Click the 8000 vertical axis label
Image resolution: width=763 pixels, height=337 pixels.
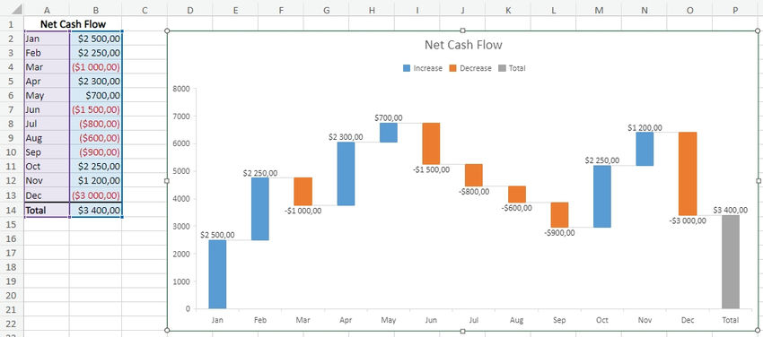(180, 89)
